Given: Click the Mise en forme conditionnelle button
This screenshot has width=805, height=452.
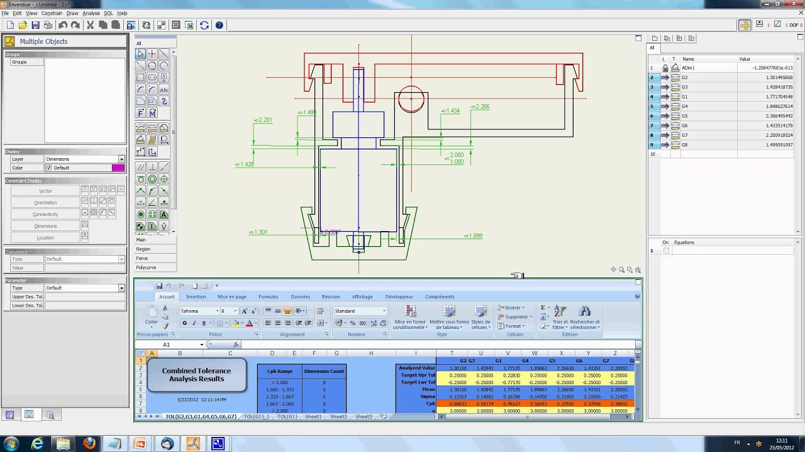Looking at the screenshot, I should coord(410,318).
